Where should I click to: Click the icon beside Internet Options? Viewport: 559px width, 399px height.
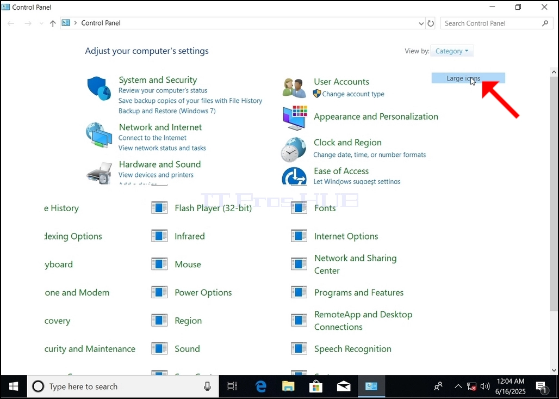click(299, 236)
